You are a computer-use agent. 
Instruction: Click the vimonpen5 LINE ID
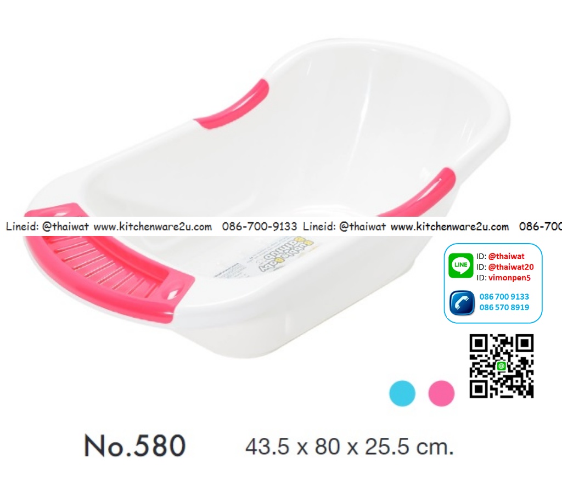509,278
